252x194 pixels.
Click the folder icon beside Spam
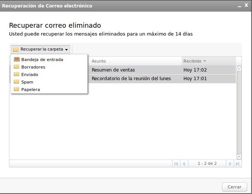16,82
